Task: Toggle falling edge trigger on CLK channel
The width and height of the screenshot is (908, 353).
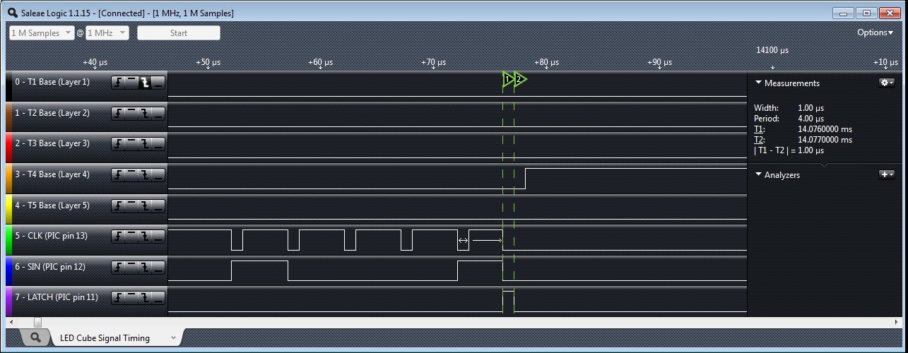Action: pyautogui.click(x=145, y=236)
